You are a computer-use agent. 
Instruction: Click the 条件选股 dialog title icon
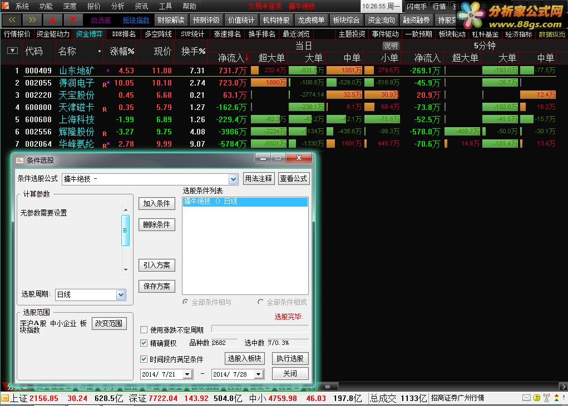click(x=19, y=160)
